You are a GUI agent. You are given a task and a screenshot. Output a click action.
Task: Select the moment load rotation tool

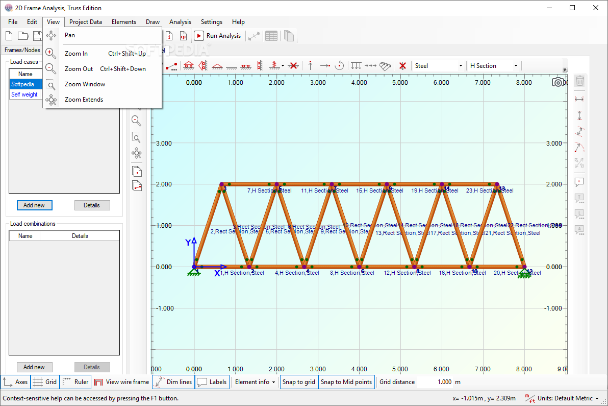(339, 65)
